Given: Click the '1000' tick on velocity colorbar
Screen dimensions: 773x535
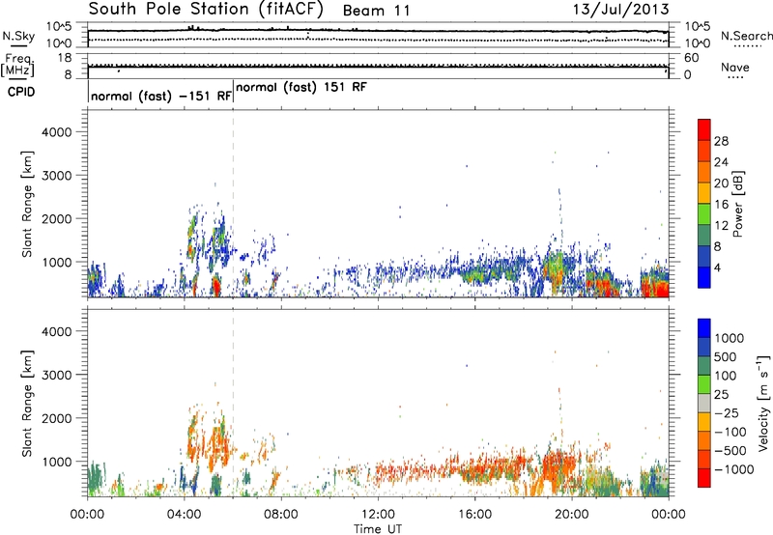Looking at the screenshot, I should (x=729, y=338).
